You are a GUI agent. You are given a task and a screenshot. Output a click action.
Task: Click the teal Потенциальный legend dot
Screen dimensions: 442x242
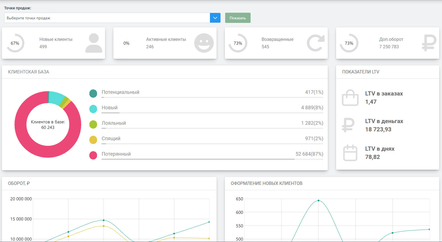[93, 94]
